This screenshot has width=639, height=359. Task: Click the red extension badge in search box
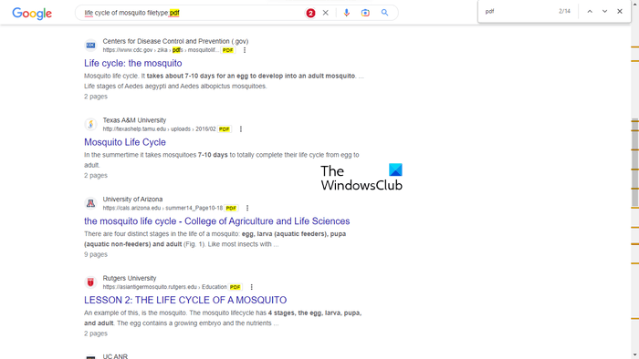click(x=310, y=13)
